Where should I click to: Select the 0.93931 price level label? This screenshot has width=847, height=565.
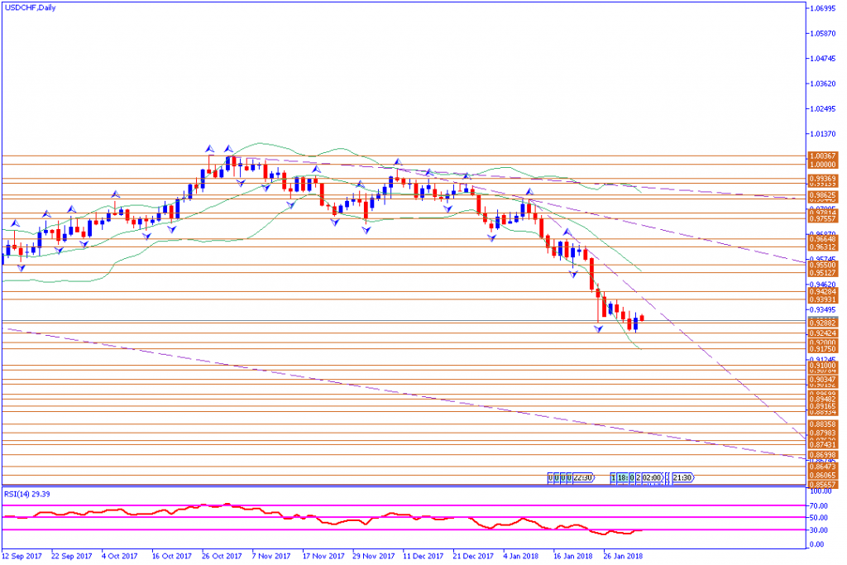(822, 299)
